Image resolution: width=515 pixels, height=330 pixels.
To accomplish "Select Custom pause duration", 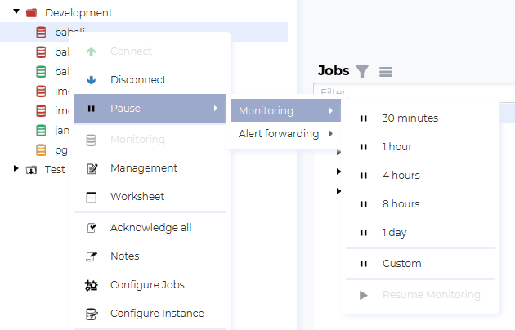I will 401,264.
